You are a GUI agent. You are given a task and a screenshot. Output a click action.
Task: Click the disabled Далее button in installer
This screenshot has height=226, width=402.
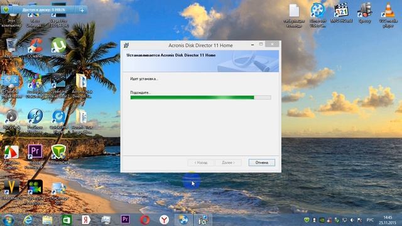click(x=228, y=163)
